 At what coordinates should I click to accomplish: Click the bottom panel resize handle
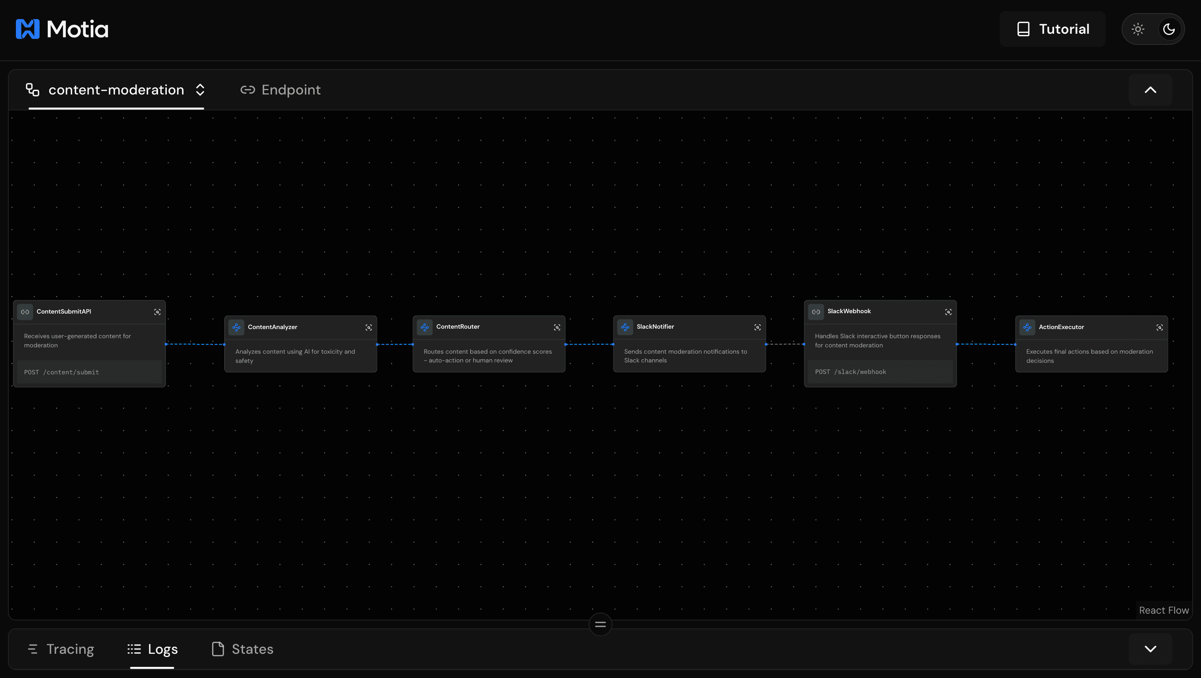point(600,624)
